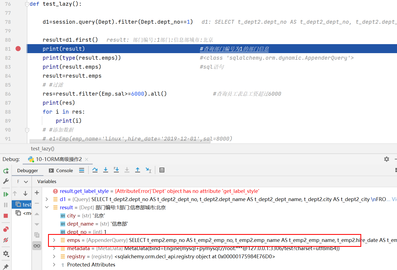The width and height of the screenshot is (397, 270).
Task: Pause the program execution
Action: point(6,205)
